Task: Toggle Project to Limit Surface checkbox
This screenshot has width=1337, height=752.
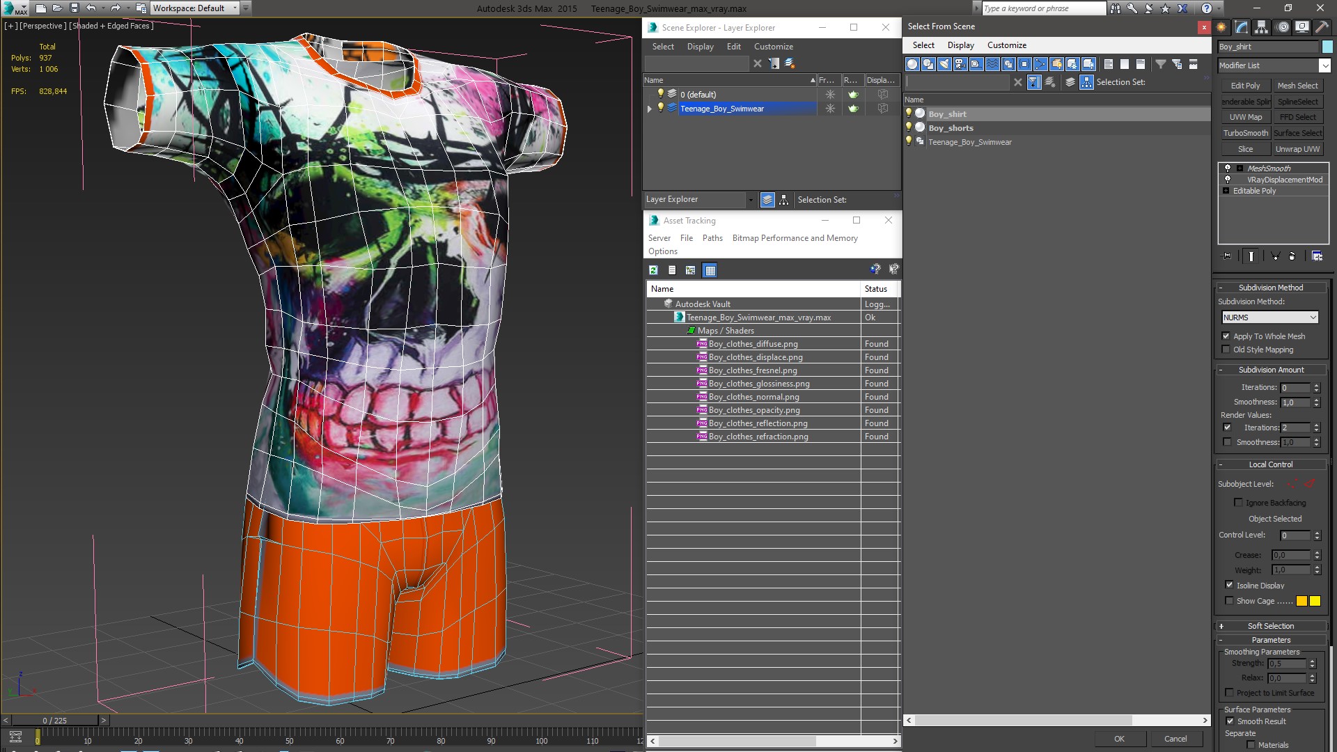Action: coord(1229,693)
